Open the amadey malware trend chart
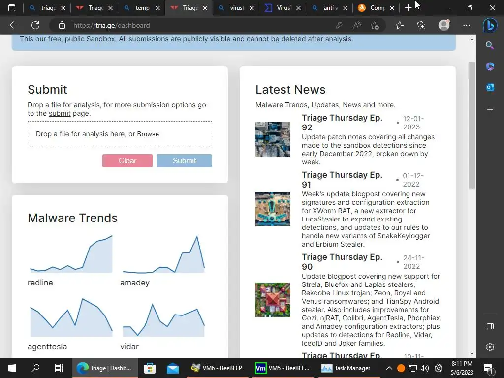Screen dimensions: 504x378 click(163, 254)
